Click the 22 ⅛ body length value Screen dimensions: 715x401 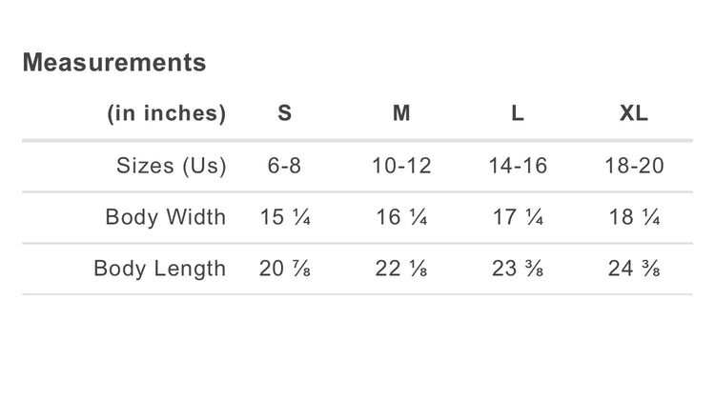pyautogui.click(x=401, y=269)
